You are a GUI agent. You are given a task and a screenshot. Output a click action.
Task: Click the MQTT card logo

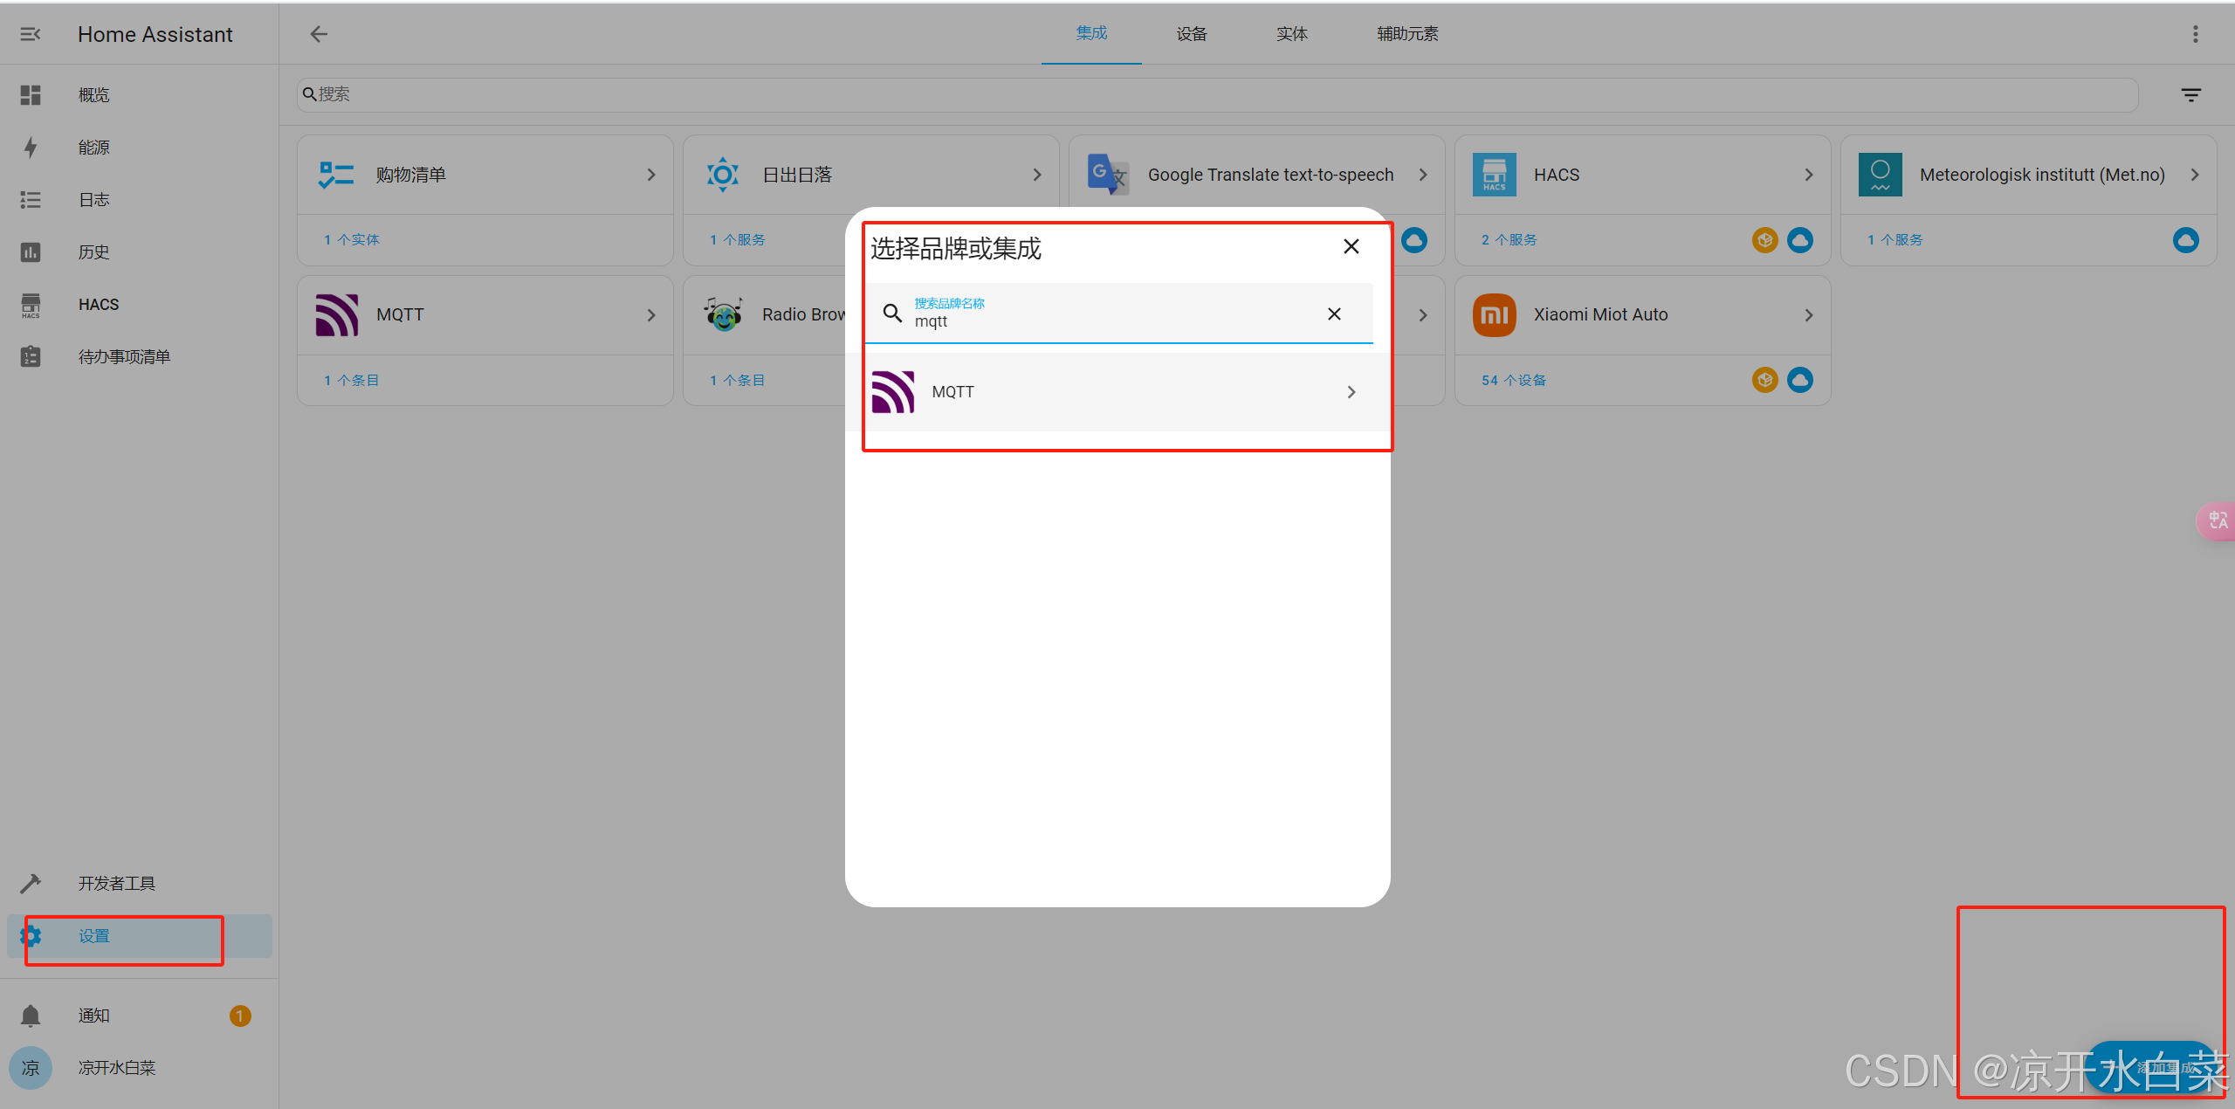pyautogui.click(x=337, y=314)
